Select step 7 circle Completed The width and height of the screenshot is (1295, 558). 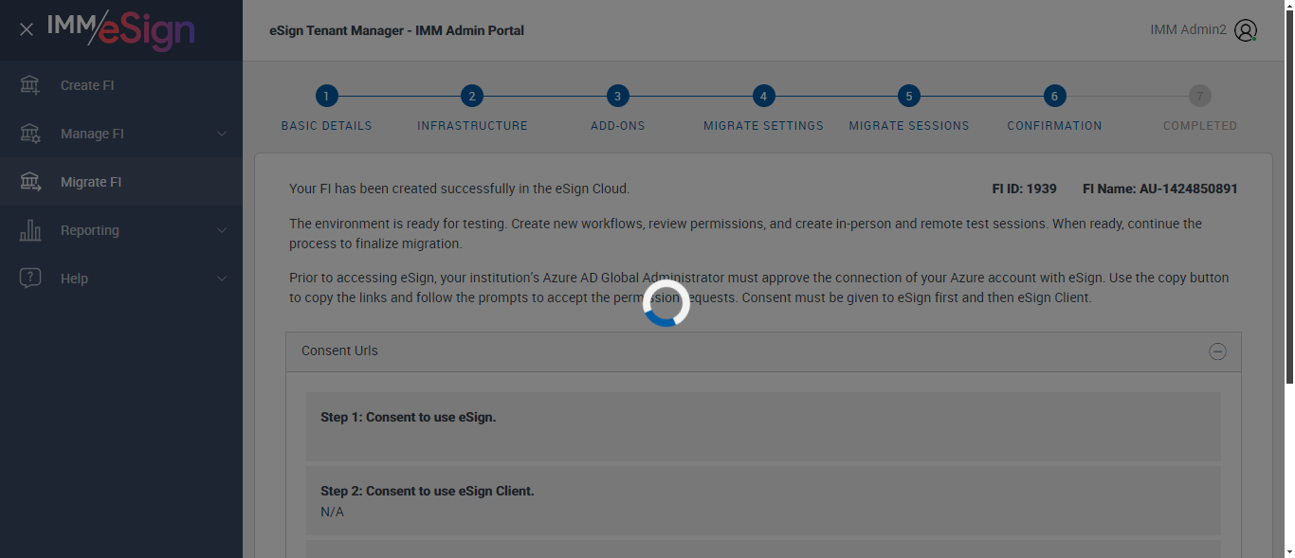coord(1200,96)
